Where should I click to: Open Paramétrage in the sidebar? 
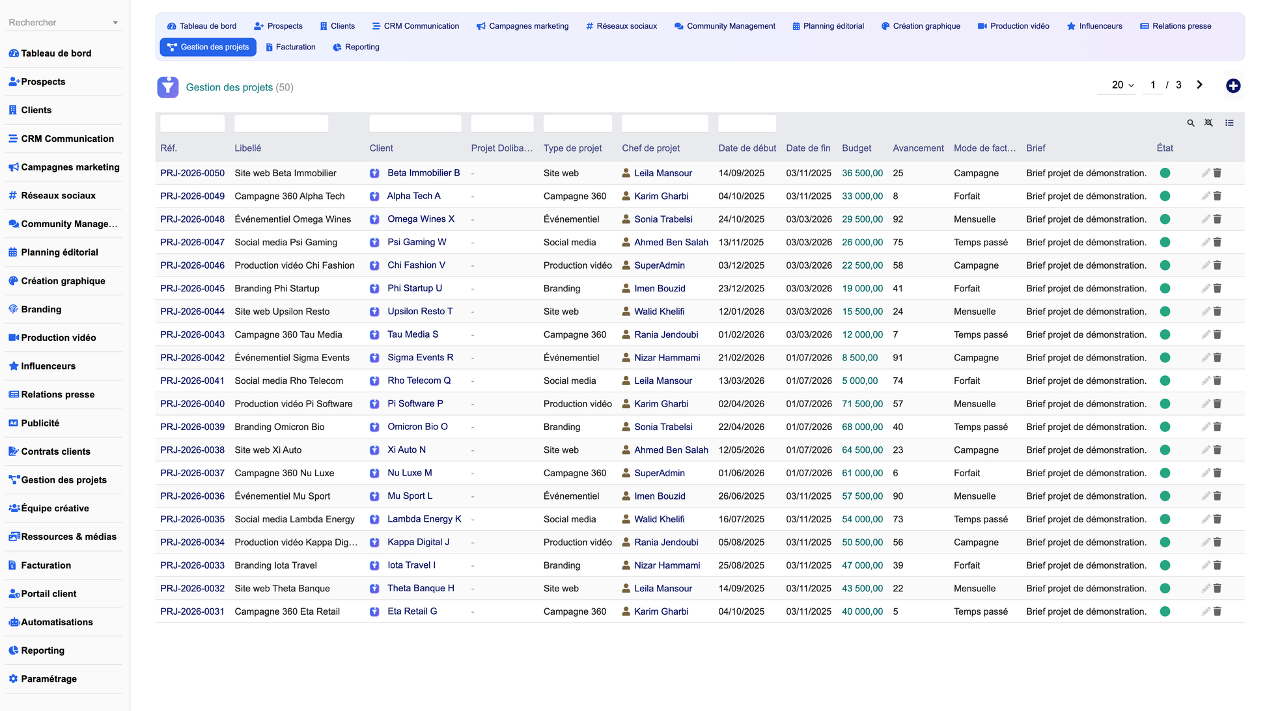point(49,678)
